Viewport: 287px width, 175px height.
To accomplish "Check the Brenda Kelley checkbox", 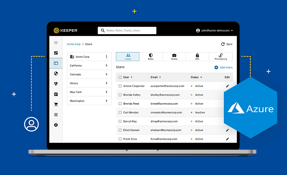I will (x=120, y=95).
